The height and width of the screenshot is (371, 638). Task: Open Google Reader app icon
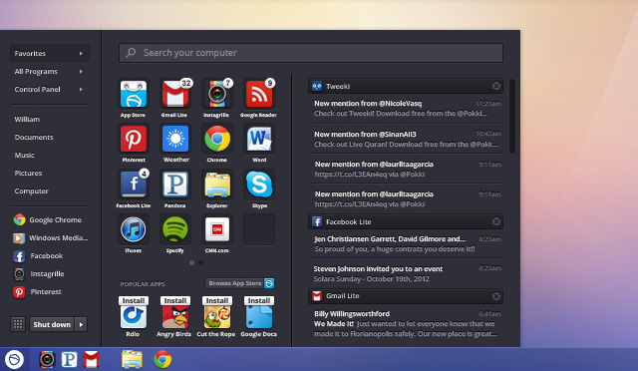(259, 94)
